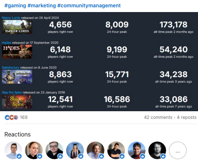Click 'released on 17 September 2020' text
Viewport: 198px width, 165px height.
(35, 43)
